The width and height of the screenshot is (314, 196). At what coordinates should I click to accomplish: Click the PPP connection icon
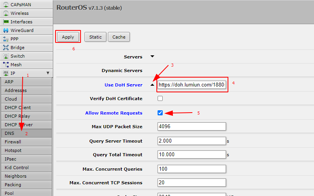pyautogui.click(x=6, y=39)
